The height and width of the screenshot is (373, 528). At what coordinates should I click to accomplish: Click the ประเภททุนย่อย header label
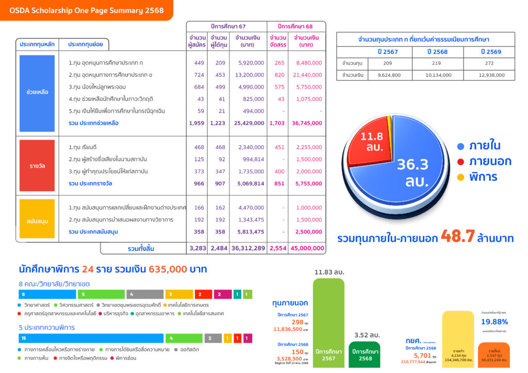pyautogui.click(x=86, y=44)
